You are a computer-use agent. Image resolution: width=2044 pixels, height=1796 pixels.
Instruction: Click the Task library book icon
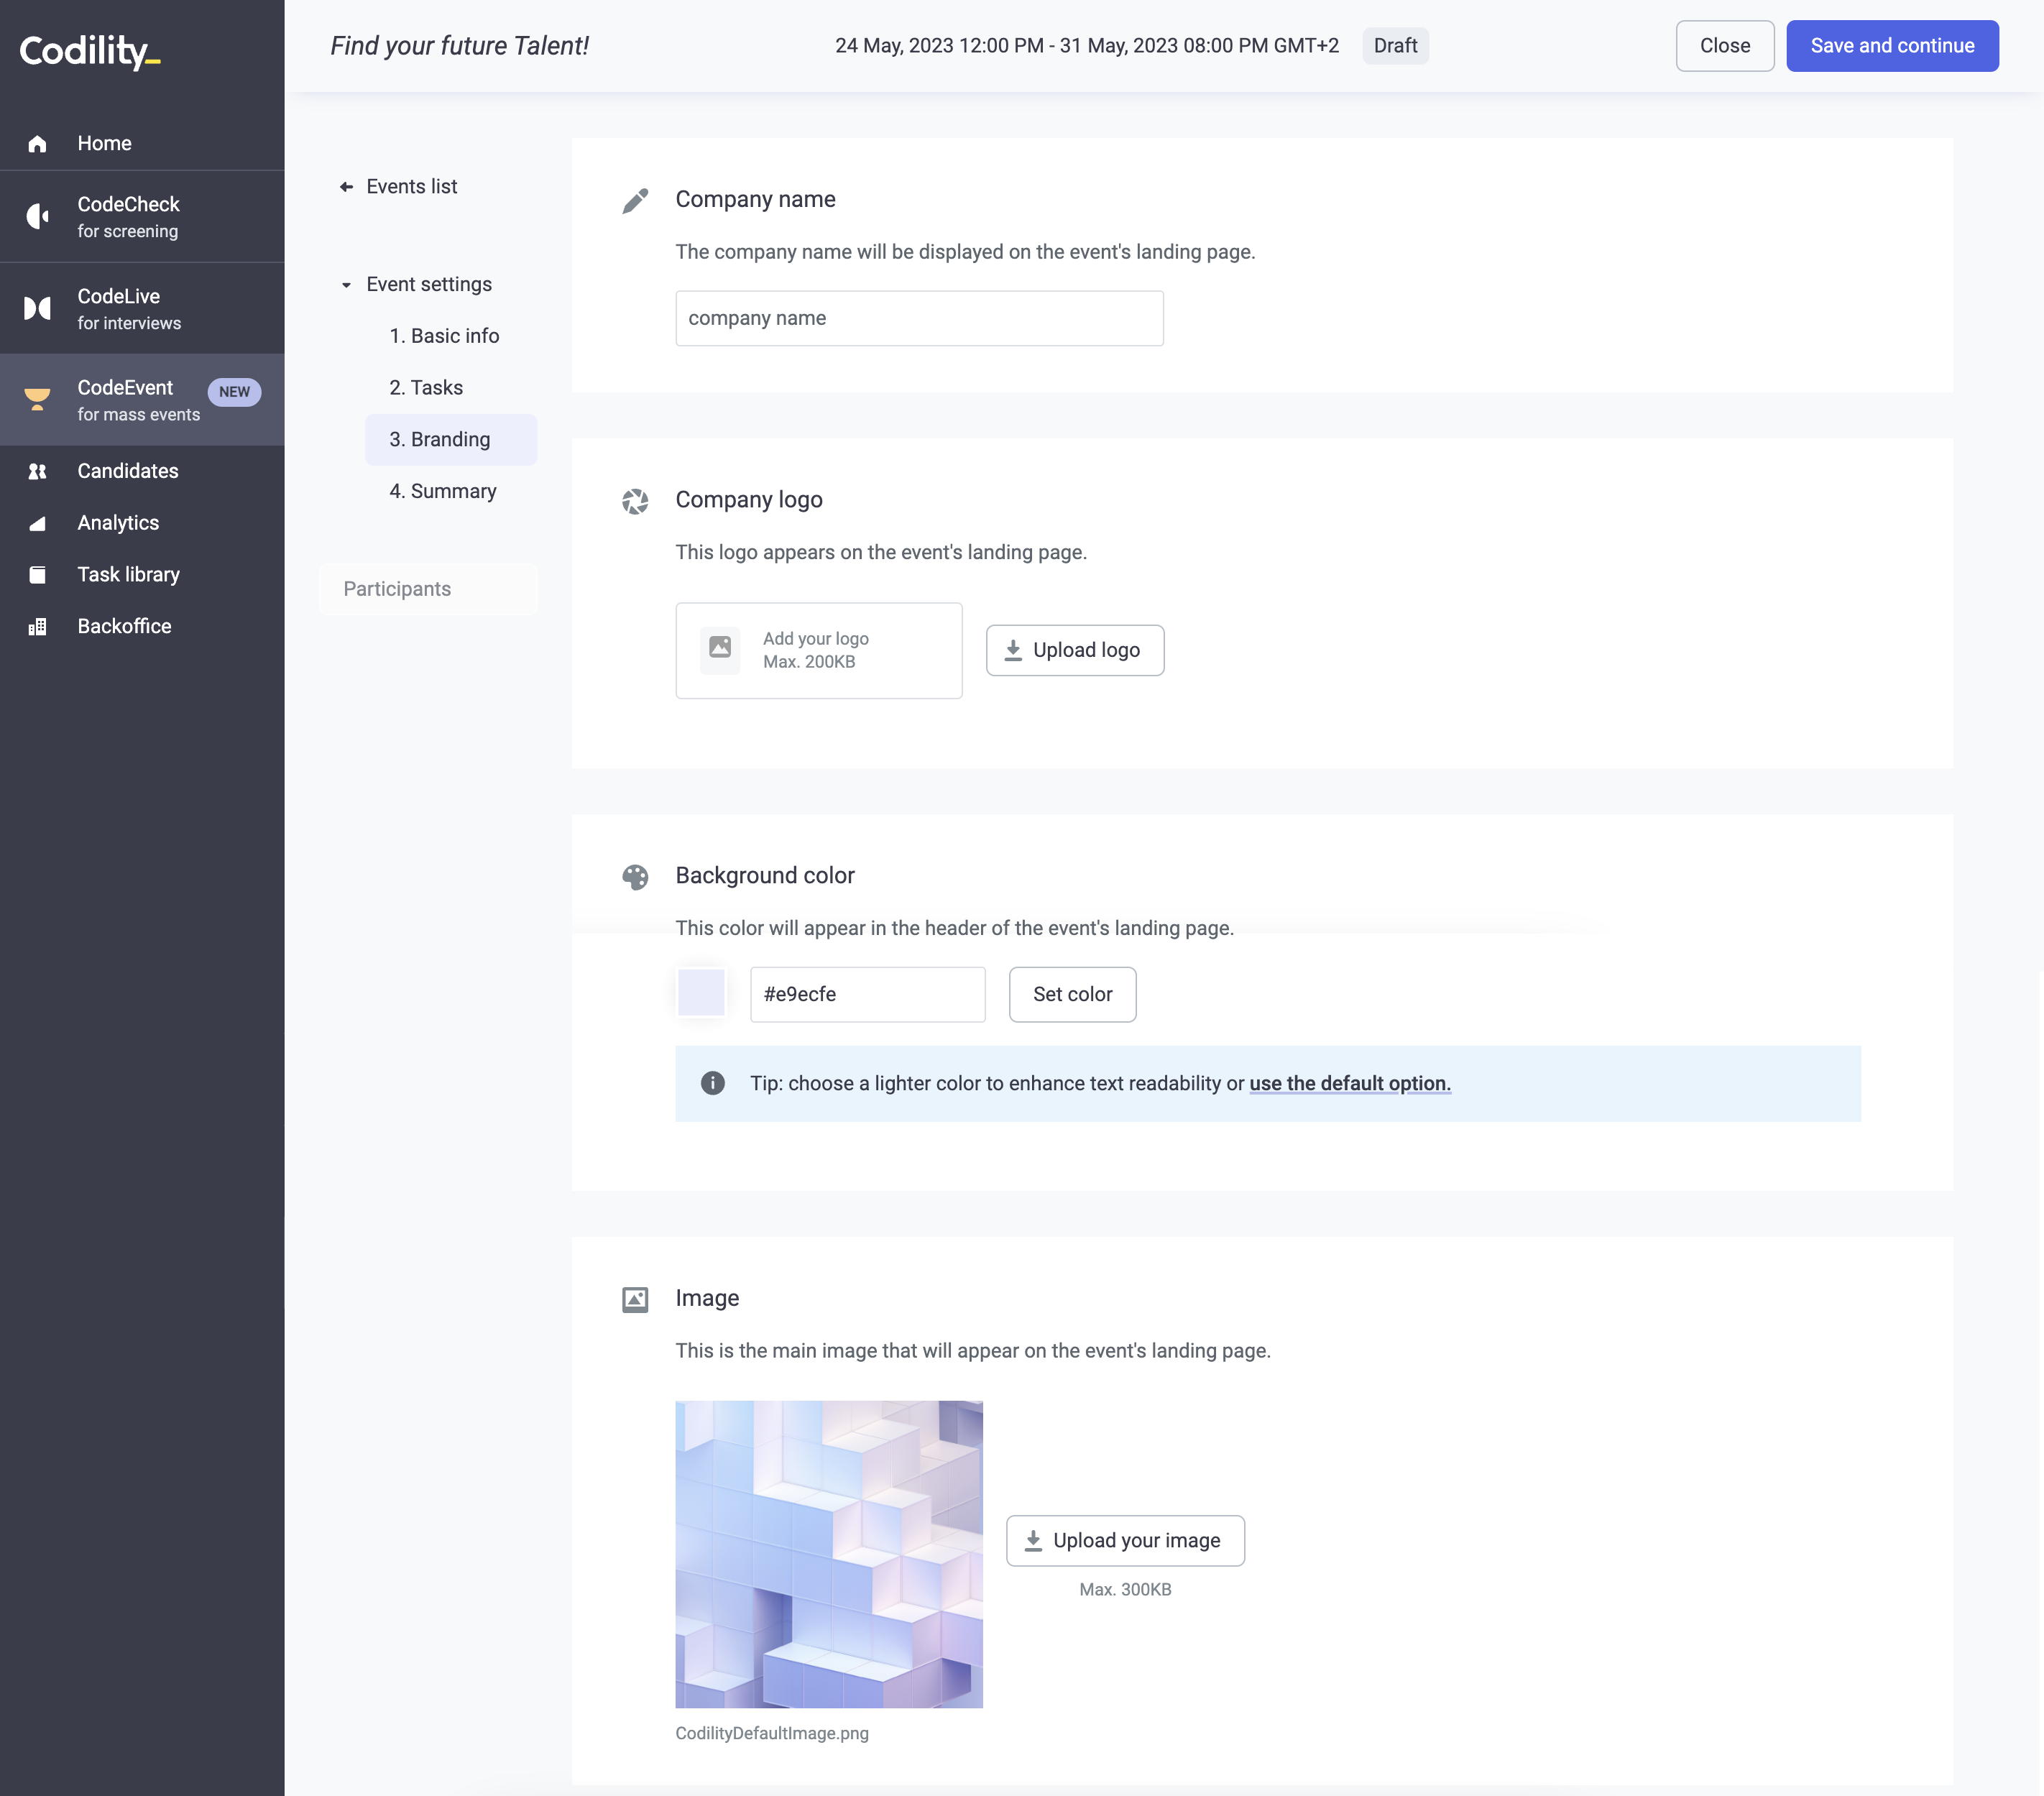click(x=37, y=575)
